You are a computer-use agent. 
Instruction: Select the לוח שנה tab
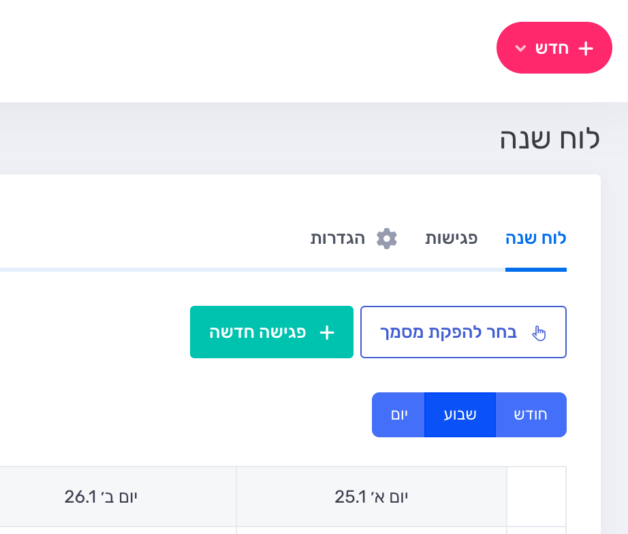tap(535, 239)
